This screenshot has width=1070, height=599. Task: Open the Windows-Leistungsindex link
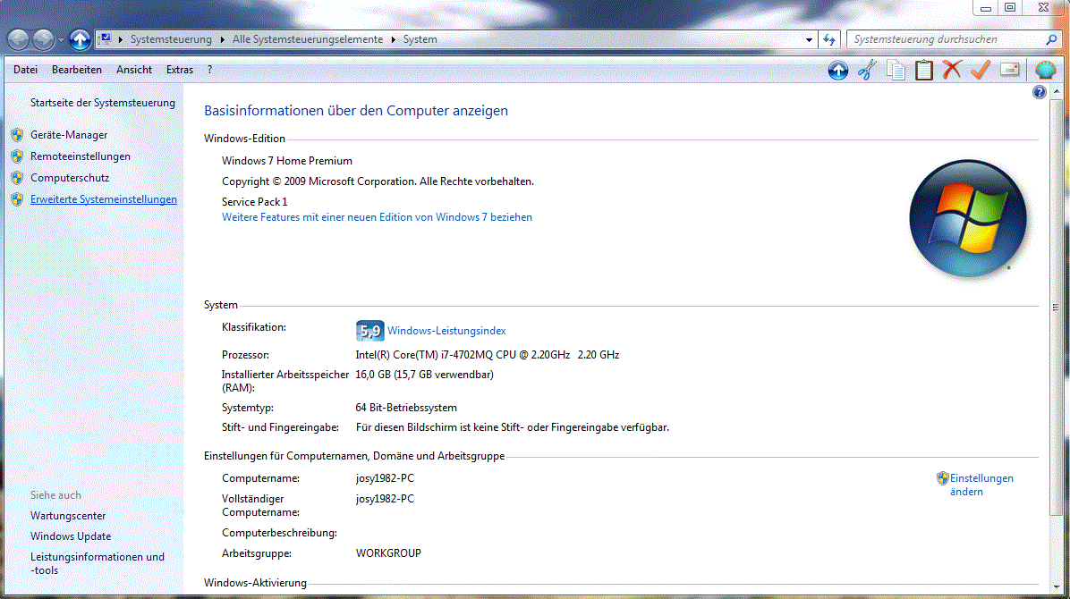[446, 331]
